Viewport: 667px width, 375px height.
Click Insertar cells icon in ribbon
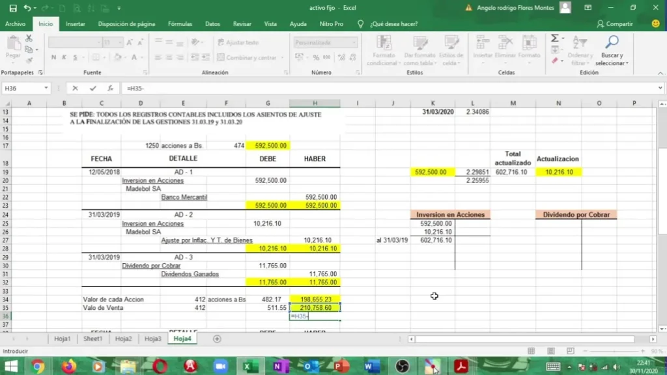click(483, 42)
